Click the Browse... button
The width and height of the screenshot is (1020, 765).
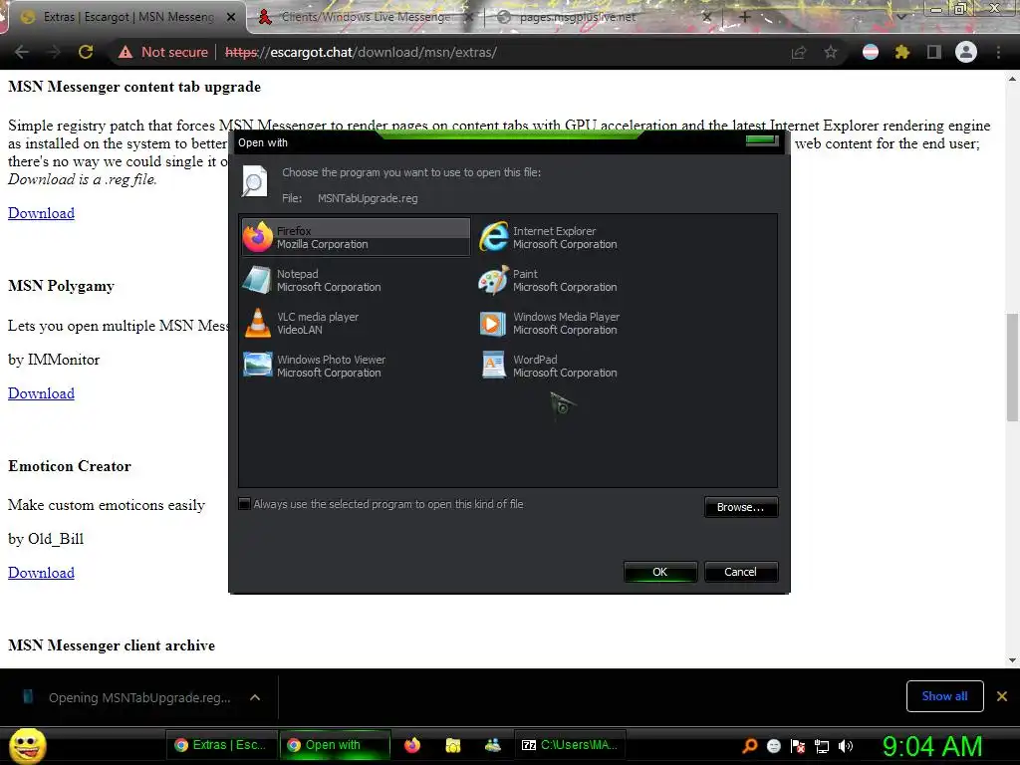(741, 507)
